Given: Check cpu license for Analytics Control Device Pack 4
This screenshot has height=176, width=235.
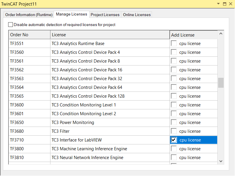Looking at the screenshot, I should click(x=174, y=52).
